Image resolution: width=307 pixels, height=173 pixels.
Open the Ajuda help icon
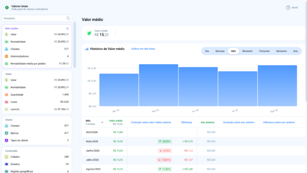(x=288, y=7)
